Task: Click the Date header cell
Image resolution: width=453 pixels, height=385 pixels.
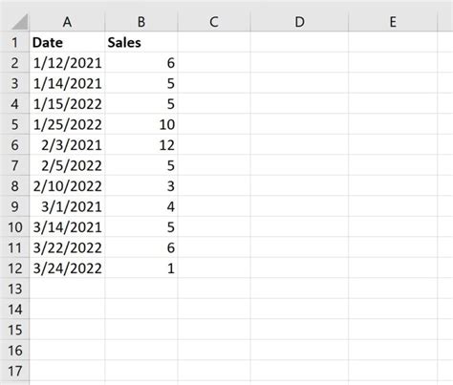Action: point(67,42)
